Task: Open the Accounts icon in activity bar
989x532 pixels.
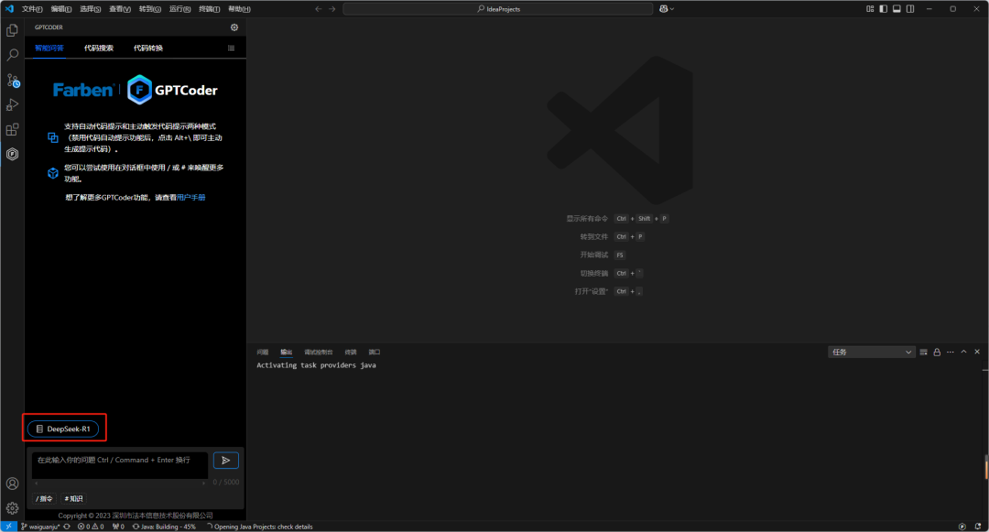Action: [13, 483]
